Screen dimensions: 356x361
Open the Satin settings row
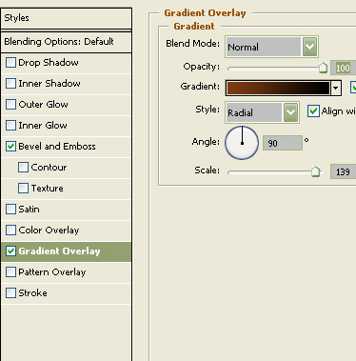tap(67, 210)
